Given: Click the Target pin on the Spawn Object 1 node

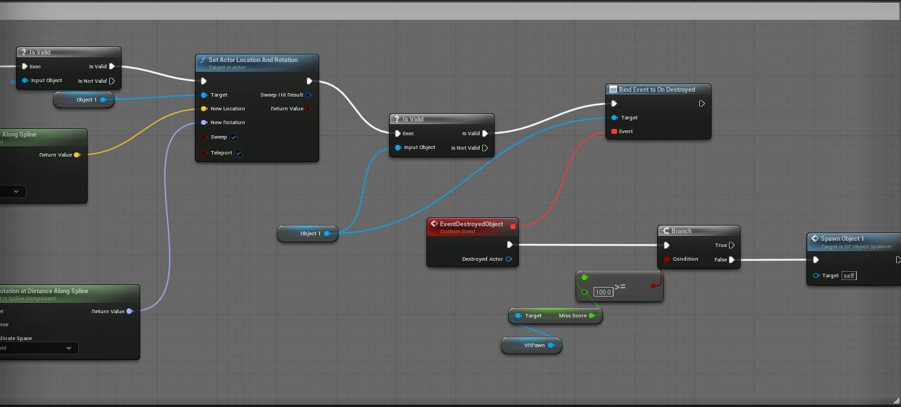Looking at the screenshot, I should (x=817, y=276).
